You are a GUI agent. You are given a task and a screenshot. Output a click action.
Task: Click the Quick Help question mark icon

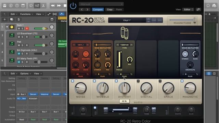click(x=17, y=5)
